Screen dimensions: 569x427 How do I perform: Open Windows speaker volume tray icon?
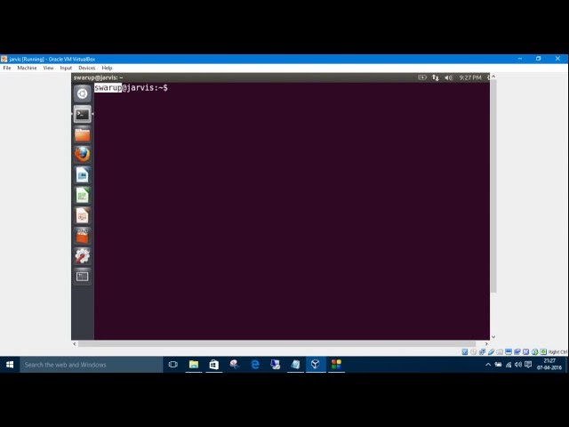point(518,365)
